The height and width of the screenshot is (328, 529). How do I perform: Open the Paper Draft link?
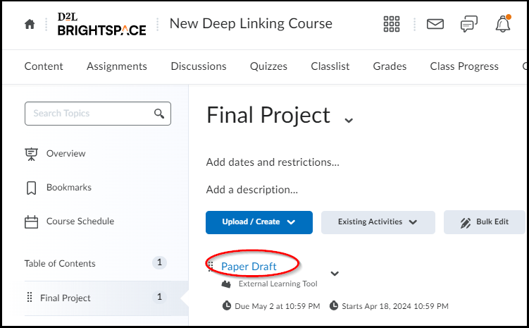(x=249, y=267)
